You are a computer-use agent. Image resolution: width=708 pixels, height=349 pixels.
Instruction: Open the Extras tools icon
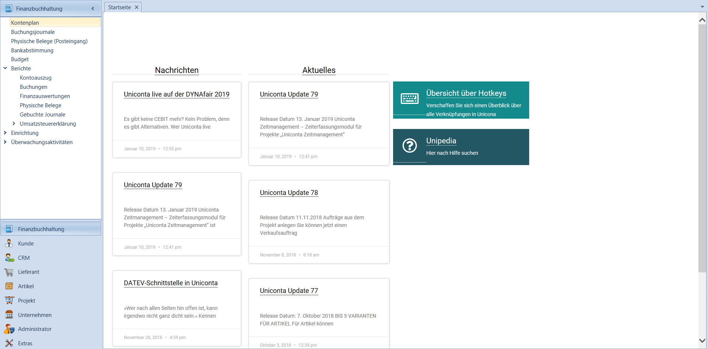click(9, 343)
